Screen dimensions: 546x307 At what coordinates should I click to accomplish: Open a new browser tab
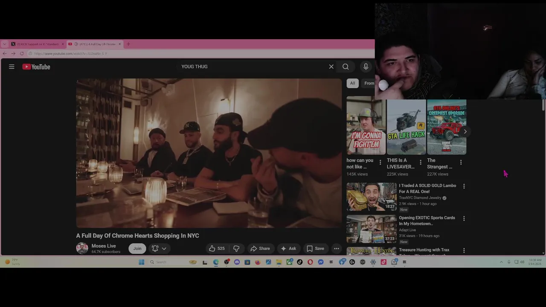pos(128,44)
